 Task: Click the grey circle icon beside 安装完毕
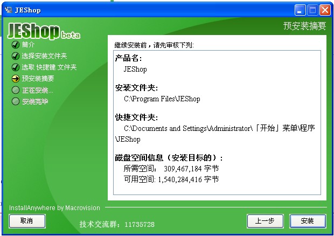coord(16,101)
